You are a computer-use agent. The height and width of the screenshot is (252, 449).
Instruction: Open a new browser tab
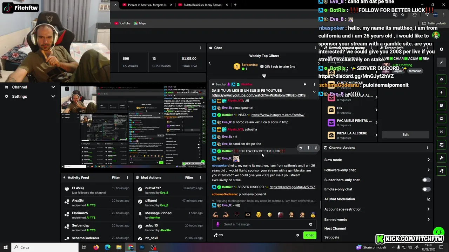(235, 5)
